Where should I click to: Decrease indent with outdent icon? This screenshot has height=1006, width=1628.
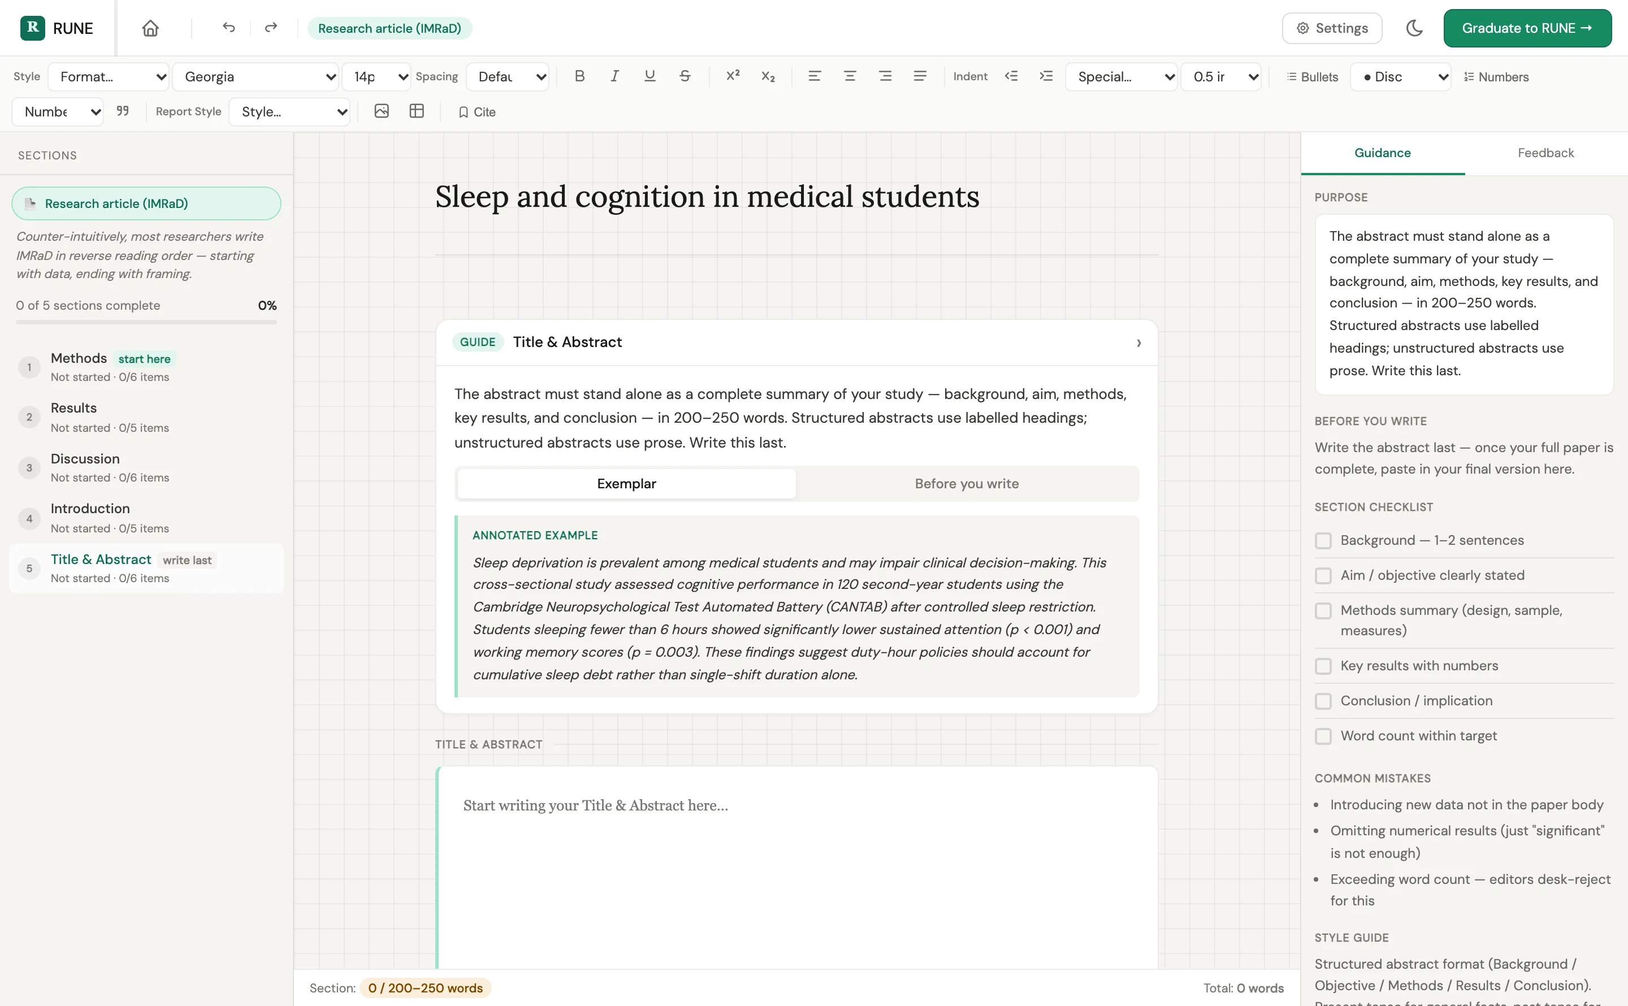click(1011, 76)
